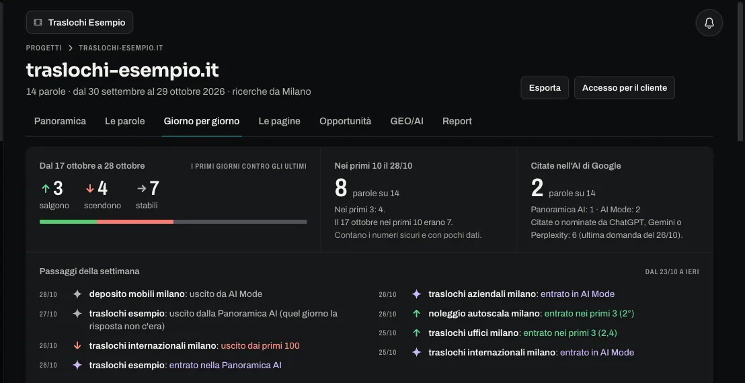Click the traslochi aziendali milano keyword
This screenshot has width=745, height=383.
[482, 294]
